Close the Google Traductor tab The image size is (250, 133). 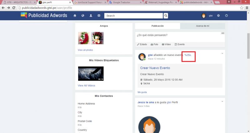141,2
